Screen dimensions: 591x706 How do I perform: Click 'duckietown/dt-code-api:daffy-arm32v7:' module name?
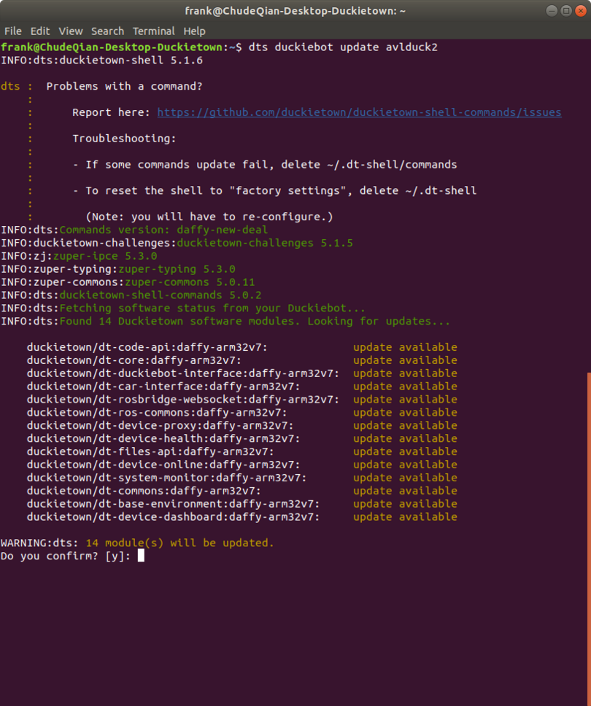coord(147,348)
